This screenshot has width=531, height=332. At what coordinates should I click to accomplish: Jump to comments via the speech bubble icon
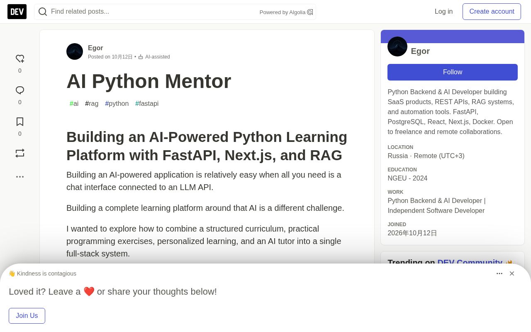click(20, 90)
